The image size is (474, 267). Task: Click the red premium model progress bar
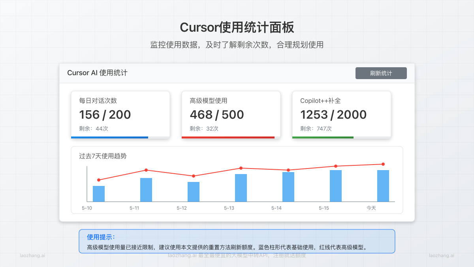click(228, 137)
